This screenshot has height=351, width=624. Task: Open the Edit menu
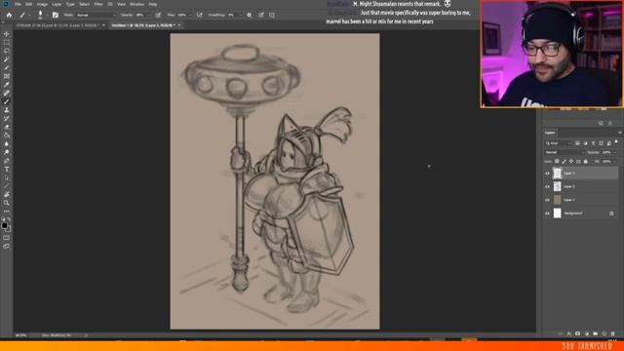(x=28, y=4)
